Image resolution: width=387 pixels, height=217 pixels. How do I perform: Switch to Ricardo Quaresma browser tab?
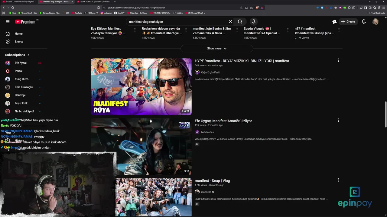pos(19,2)
